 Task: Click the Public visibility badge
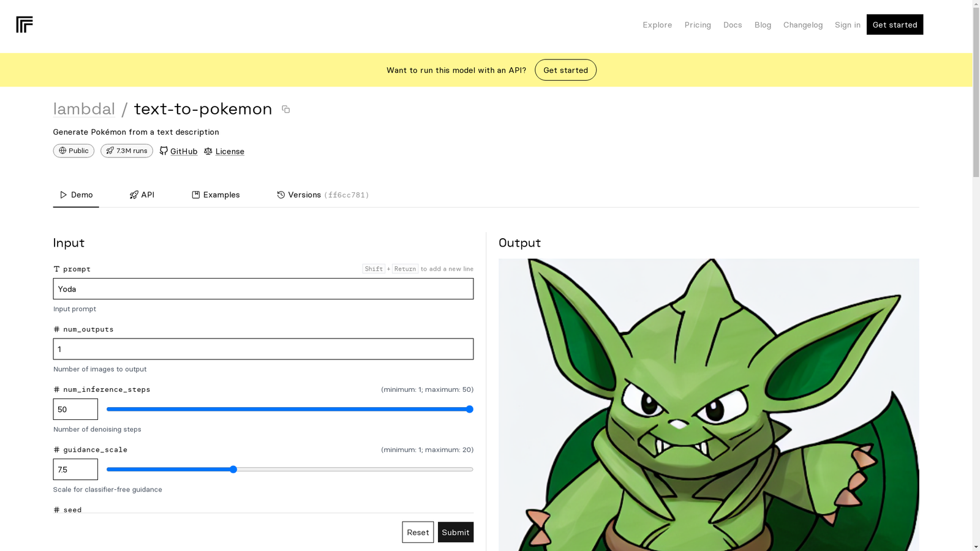tap(73, 151)
